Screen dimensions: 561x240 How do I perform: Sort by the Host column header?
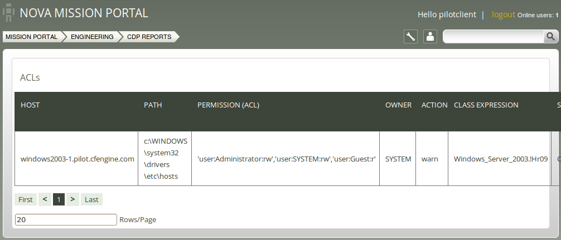pos(30,105)
